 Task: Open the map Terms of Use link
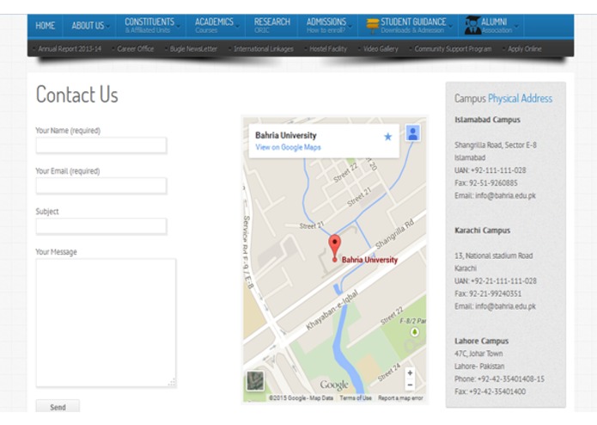[x=356, y=398]
